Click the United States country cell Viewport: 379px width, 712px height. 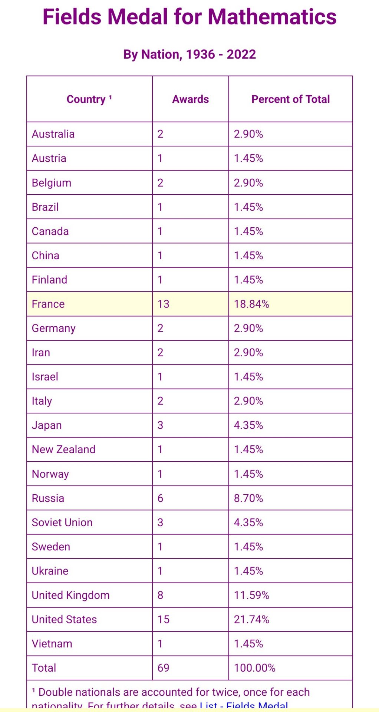coord(64,619)
